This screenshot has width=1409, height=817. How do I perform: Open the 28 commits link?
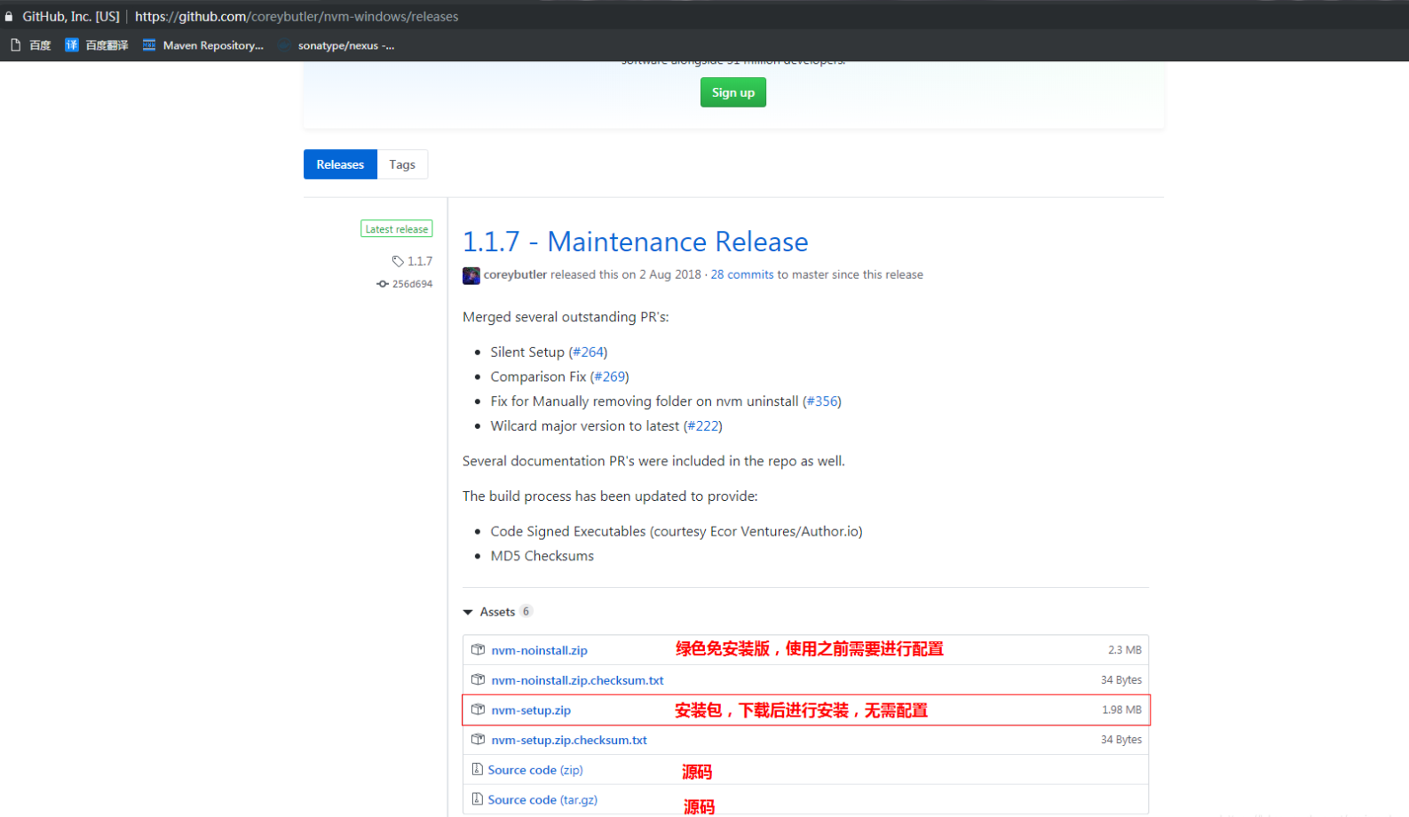click(x=742, y=274)
